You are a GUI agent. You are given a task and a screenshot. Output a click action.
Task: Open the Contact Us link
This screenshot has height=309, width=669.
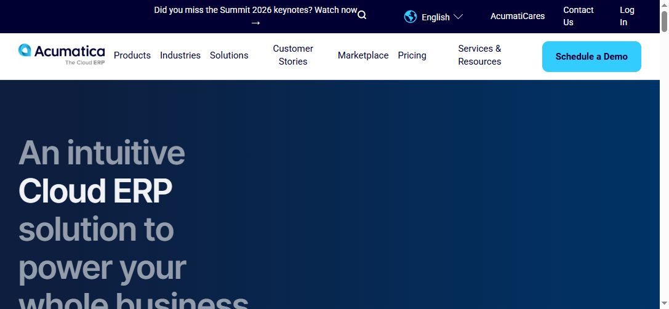pos(578,16)
